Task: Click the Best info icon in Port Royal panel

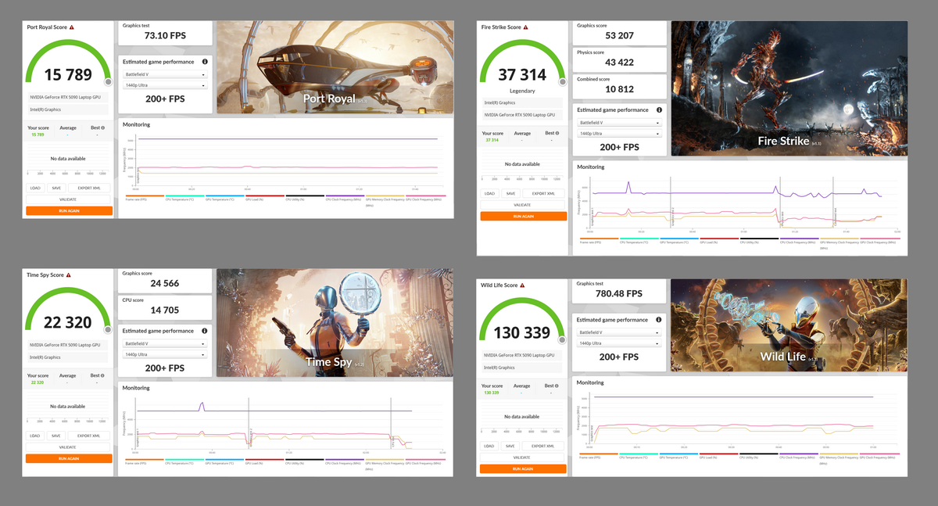Action: tap(102, 127)
